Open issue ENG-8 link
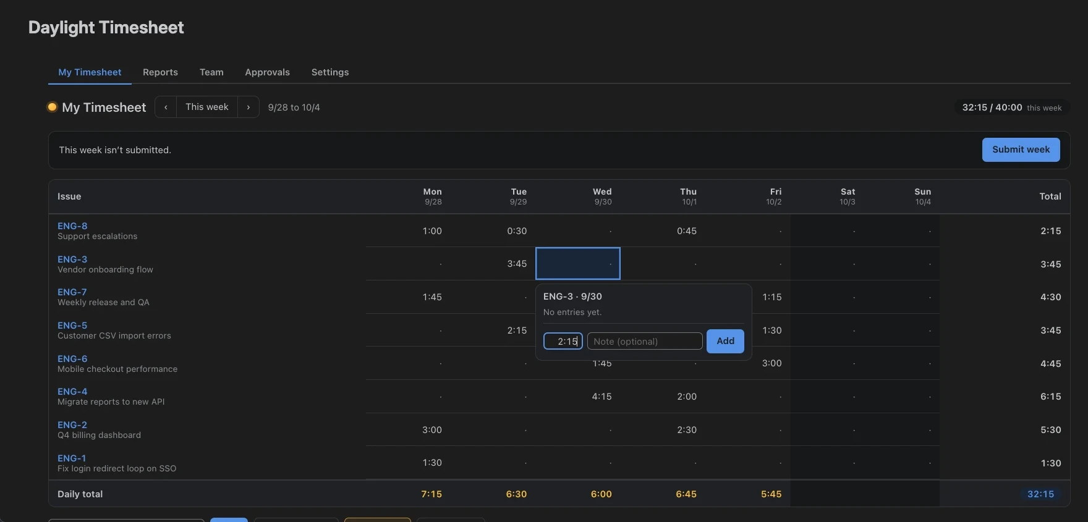 pos(72,226)
